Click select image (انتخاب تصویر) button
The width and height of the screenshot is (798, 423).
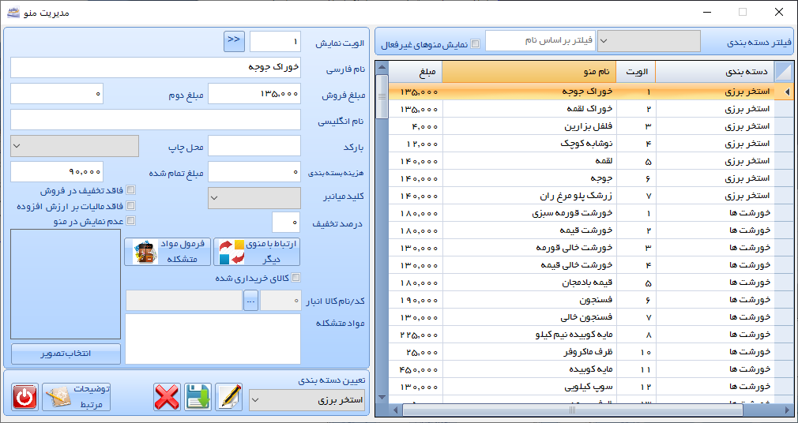(x=66, y=353)
